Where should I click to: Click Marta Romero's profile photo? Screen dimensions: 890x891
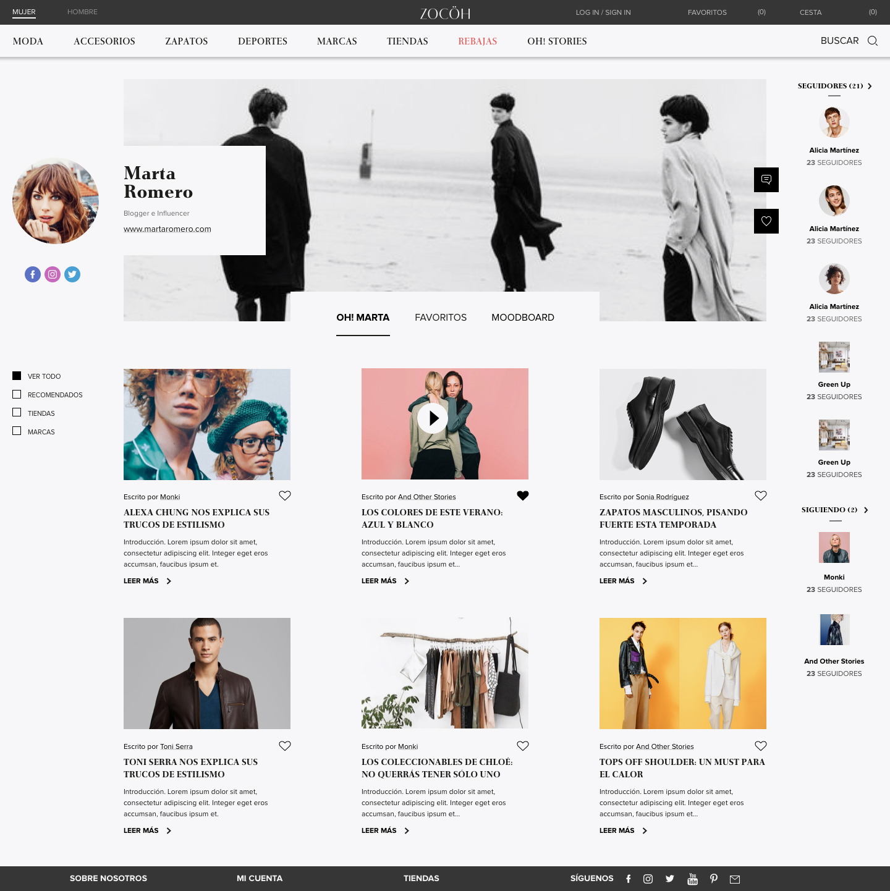56,201
